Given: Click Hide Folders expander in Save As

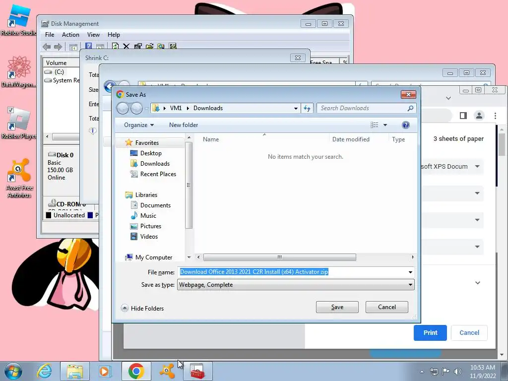Looking at the screenshot, I should pos(142,308).
